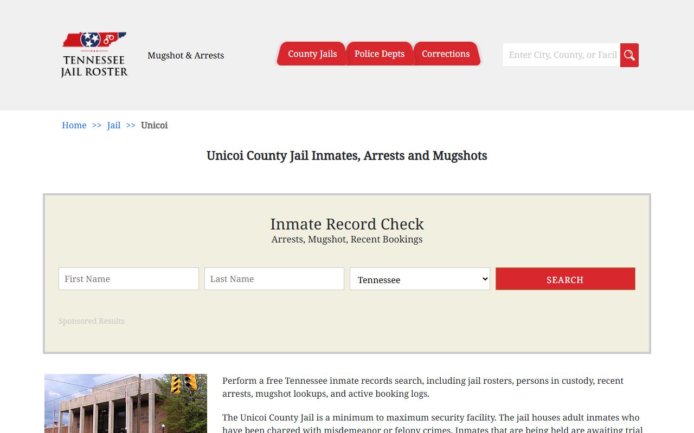Click the red SEARCH button

565,279
